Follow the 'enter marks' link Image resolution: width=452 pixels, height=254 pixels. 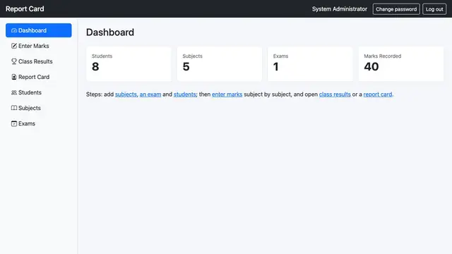tap(227, 95)
